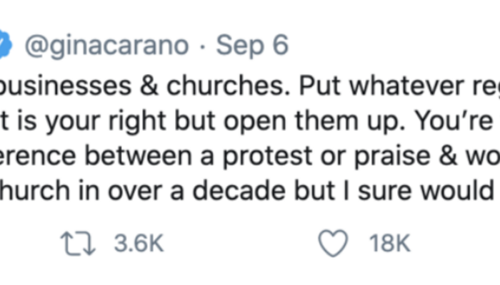Click the blue verified badge
The width and height of the screenshot is (500, 285).
(x=4, y=46)
